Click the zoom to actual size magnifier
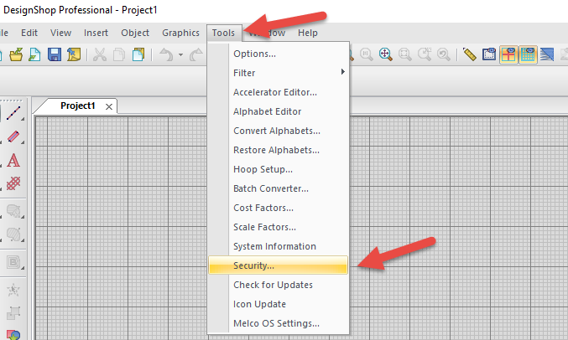The width and height of the screenshot is (568, 340). (367, 55)
